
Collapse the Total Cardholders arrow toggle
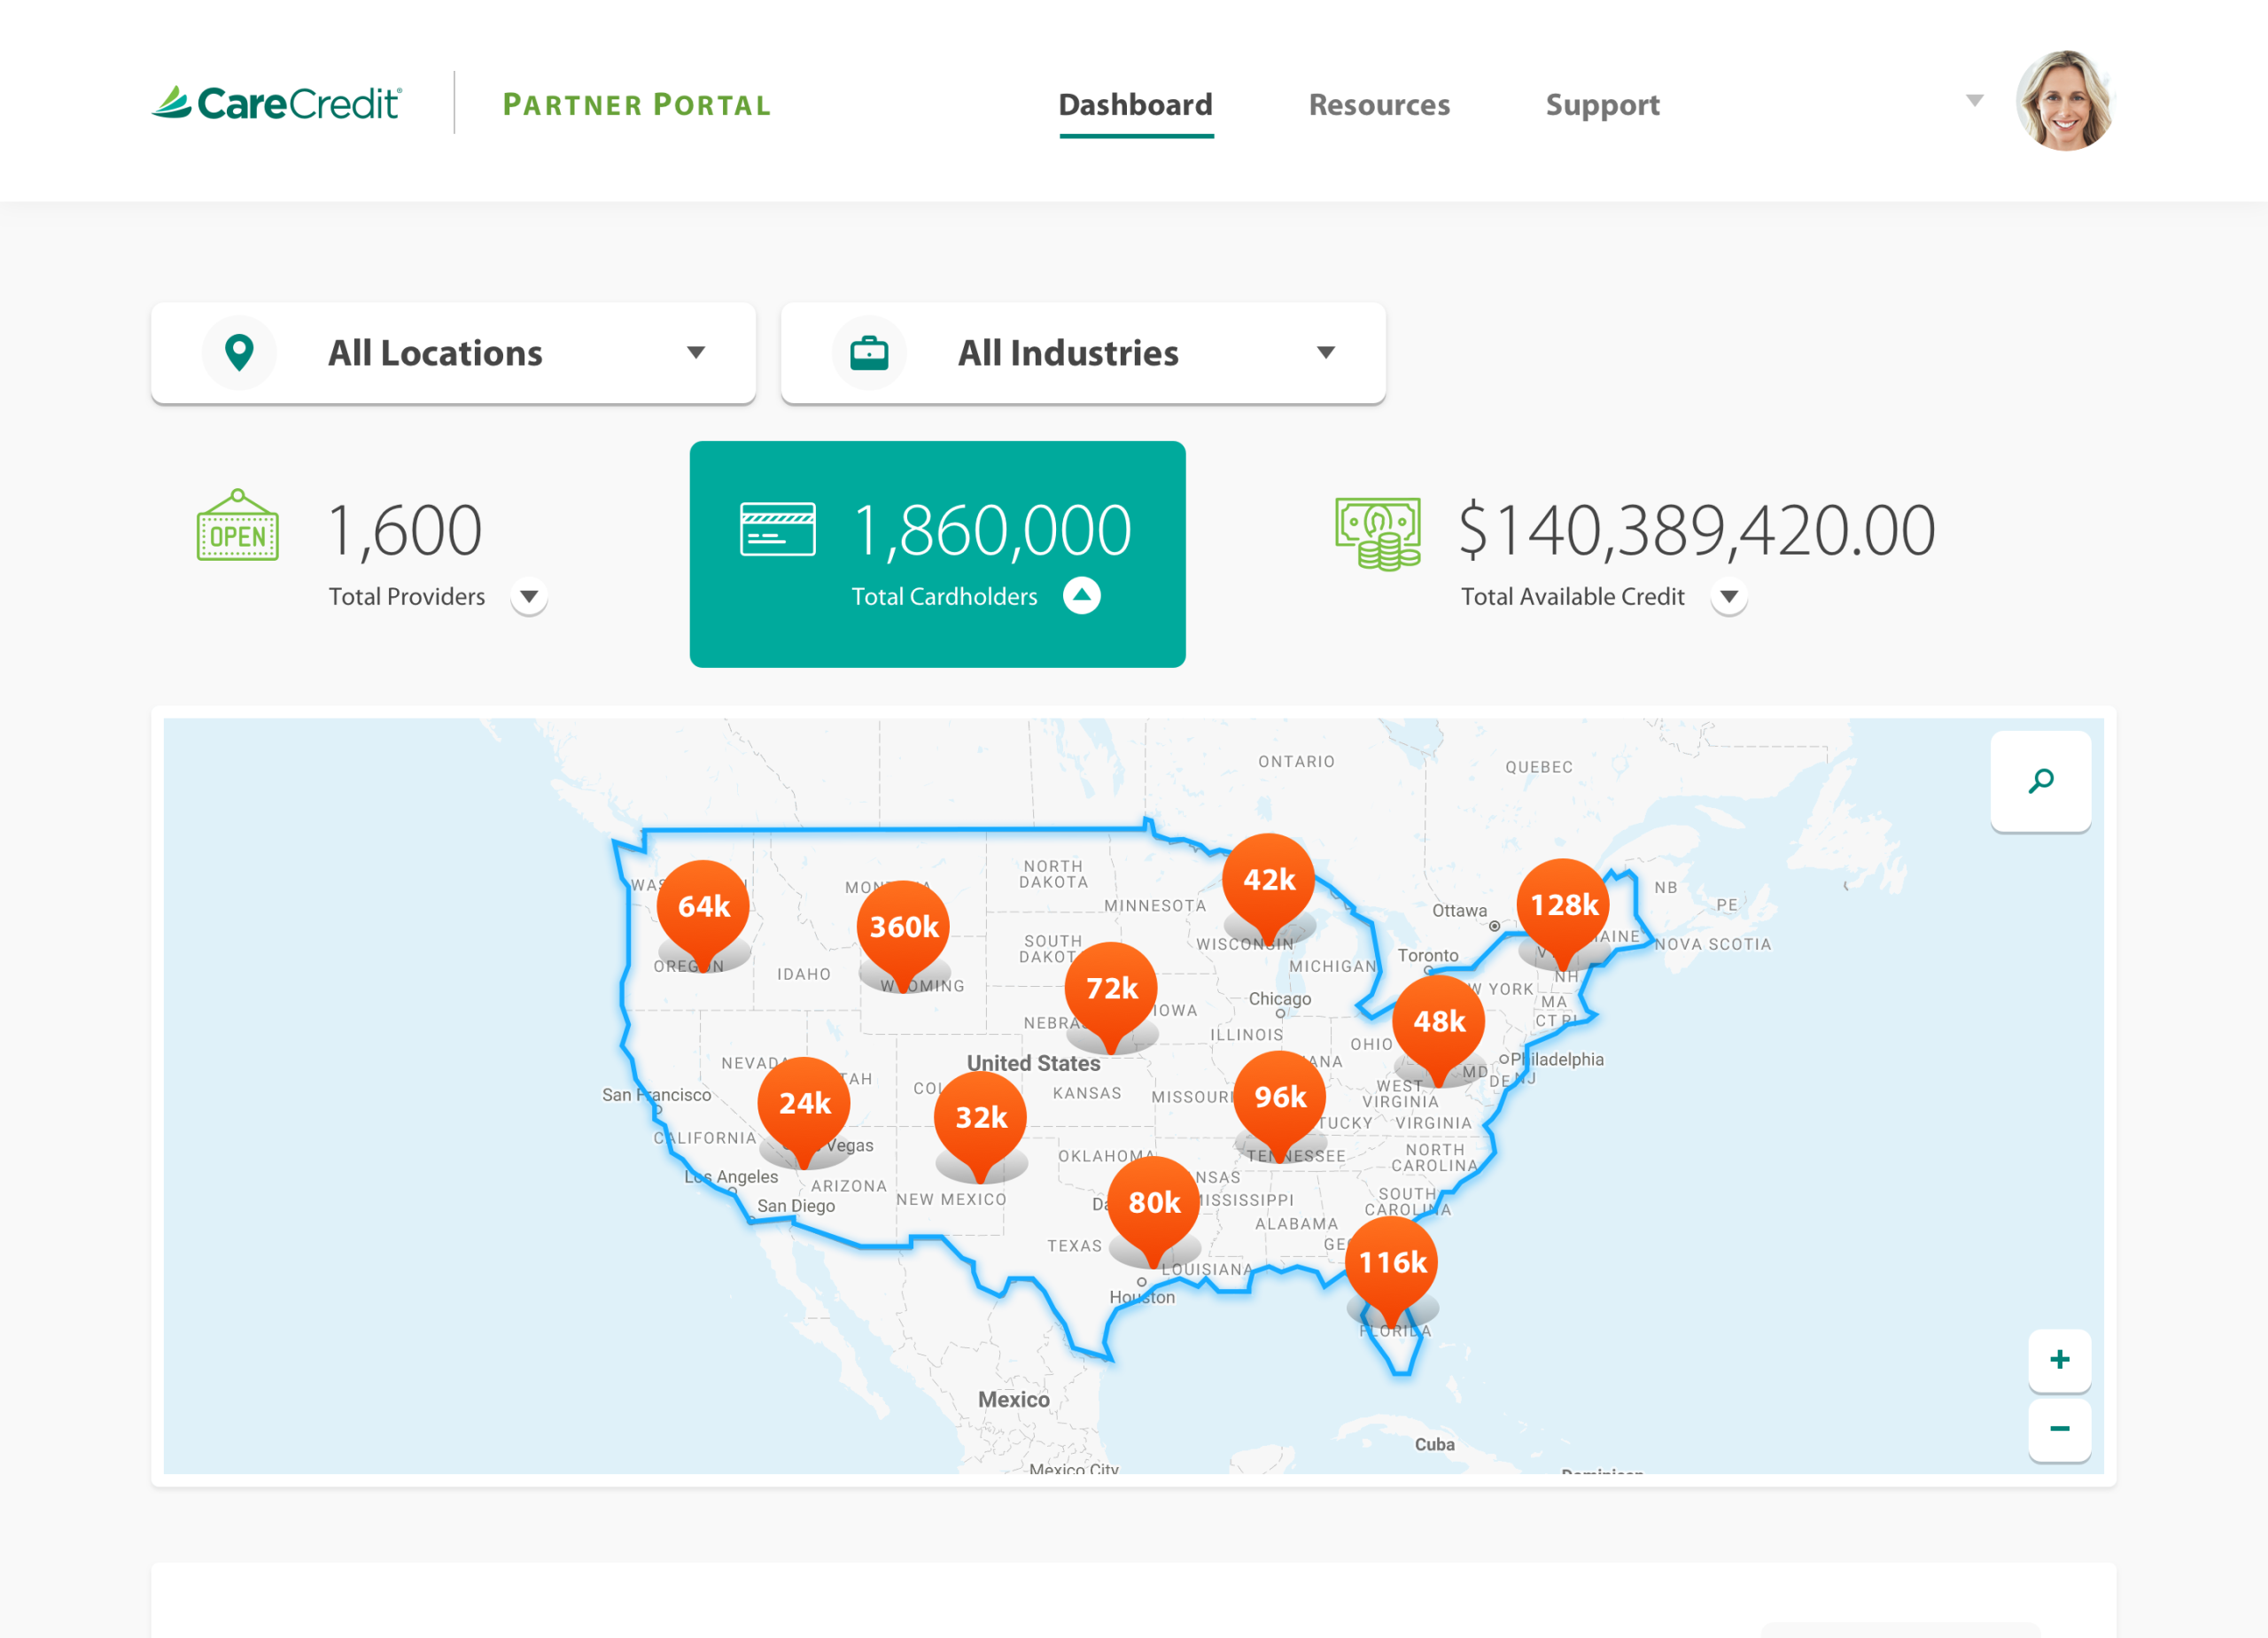1081,596
